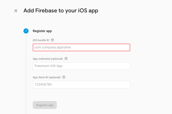The width and height of the screenshot is (172, 114).
Task: Select the Register app step heading
Action: [42, 31]
